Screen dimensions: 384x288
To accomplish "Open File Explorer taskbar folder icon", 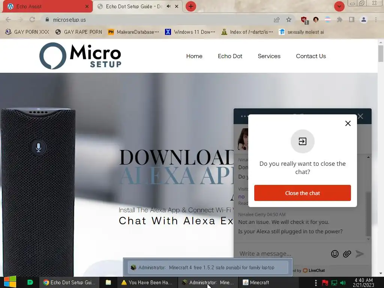I will click(108, 282).
